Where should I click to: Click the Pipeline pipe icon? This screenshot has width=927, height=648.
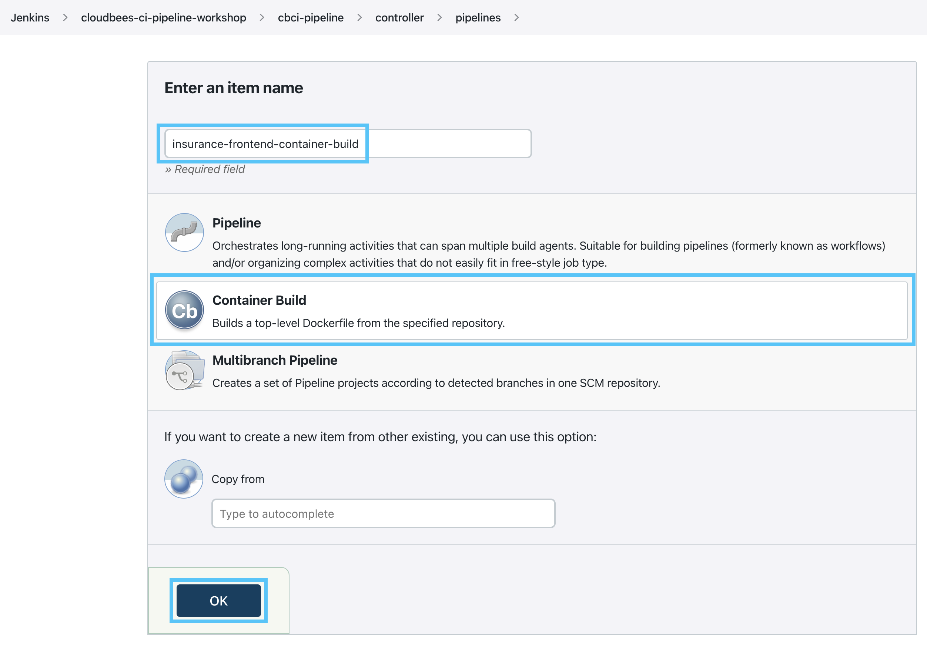coord(184,232)
